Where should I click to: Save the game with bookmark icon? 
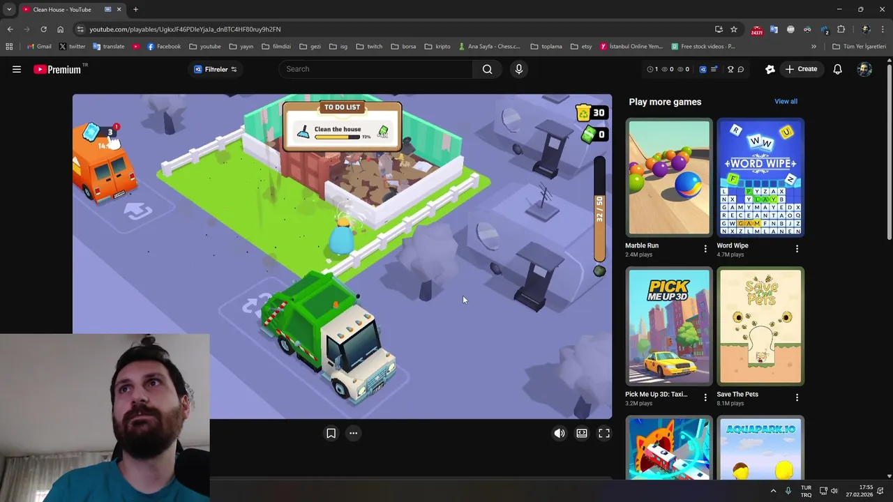point(331,433)
